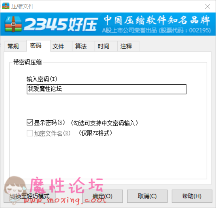Close the 压缩文件 dialog window
Viewport: 216px width, 208px height.
pyautogui.click(x=208, y=6)
